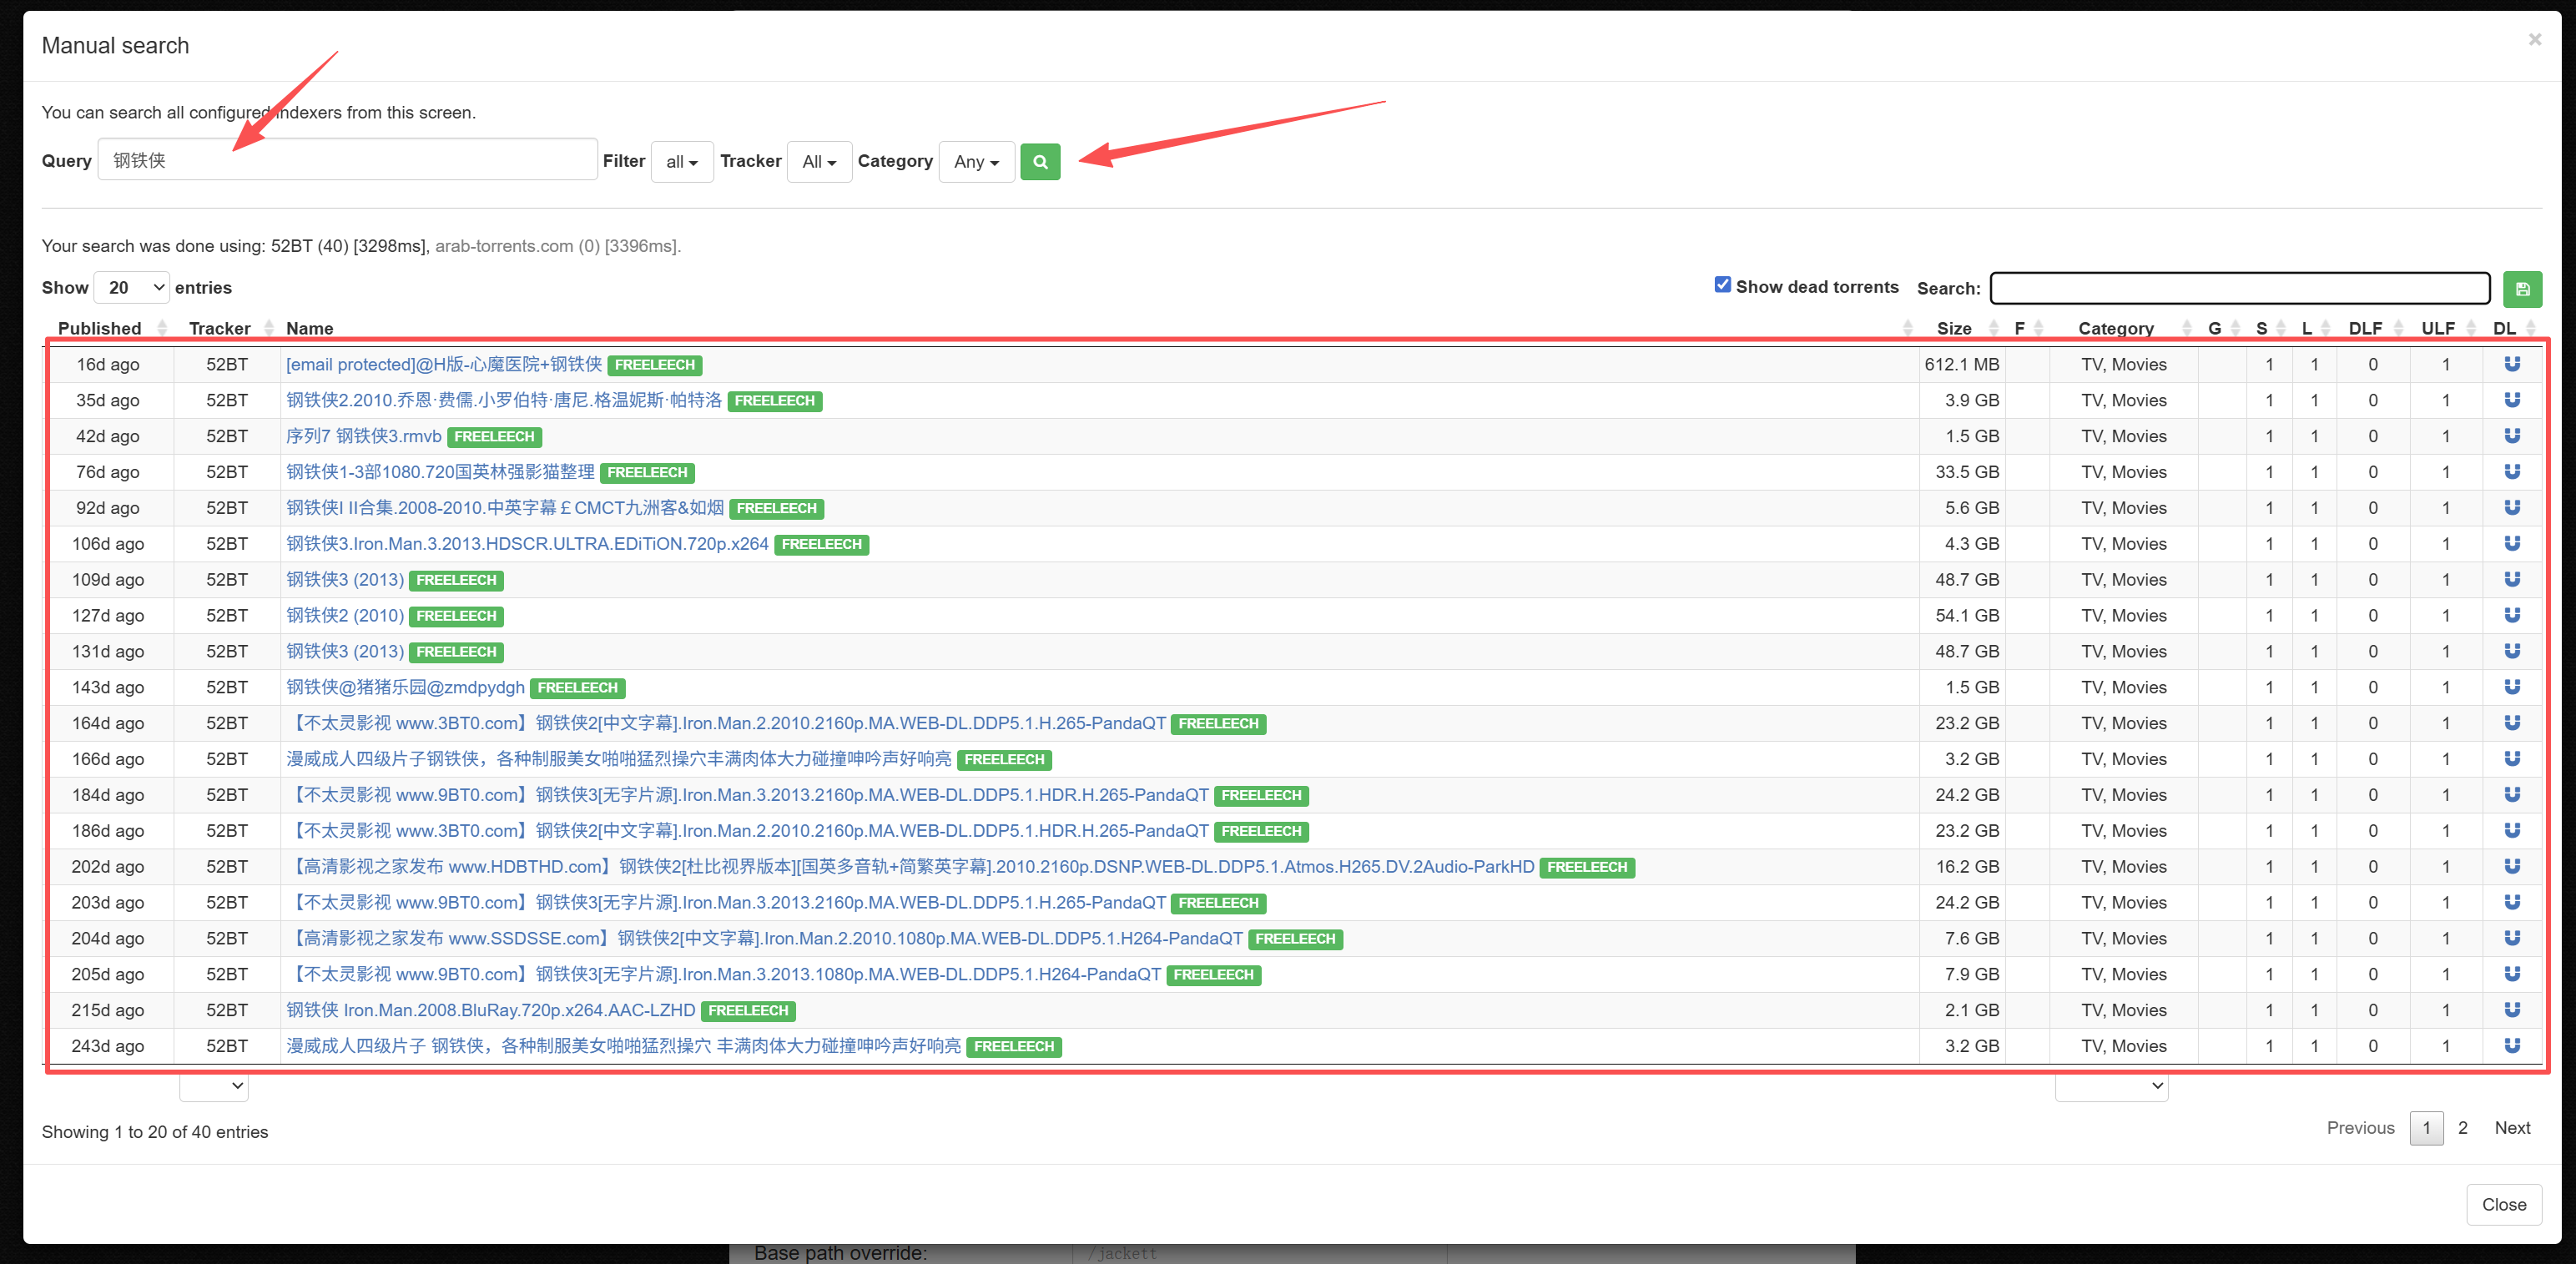The height and width of the screenshot is (1264, 2576).
Task: Open the Tracker All dropdown
Action: click(819, 162)
